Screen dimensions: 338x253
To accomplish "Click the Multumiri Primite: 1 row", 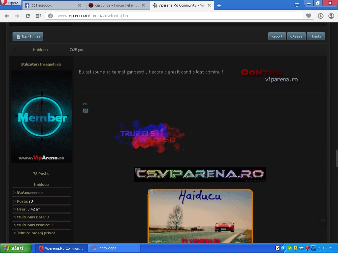I will (x=41, y=225).
